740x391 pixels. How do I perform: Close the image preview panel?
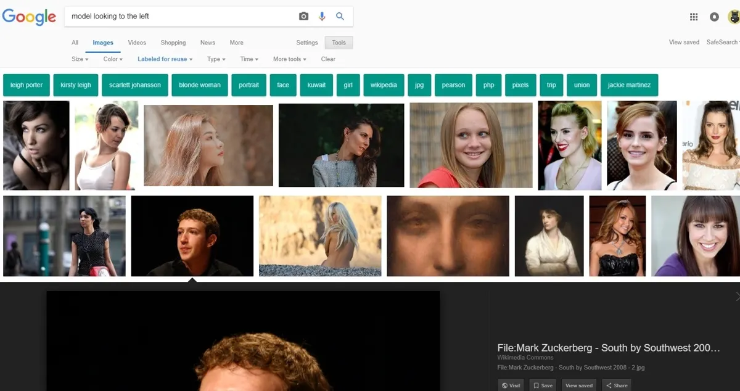(x=737, y=297)
